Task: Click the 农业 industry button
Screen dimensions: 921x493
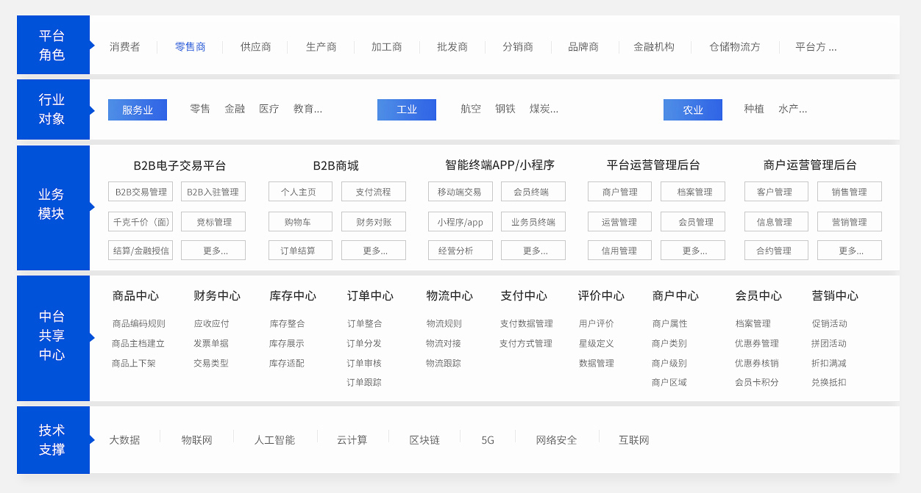Action: pyautogui.click(x=693, y=110)
